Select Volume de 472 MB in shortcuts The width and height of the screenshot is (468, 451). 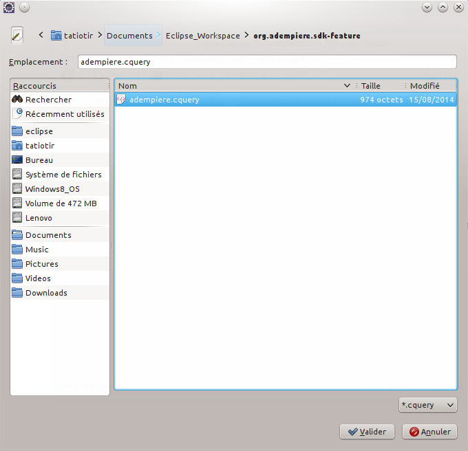coord(61,203)
